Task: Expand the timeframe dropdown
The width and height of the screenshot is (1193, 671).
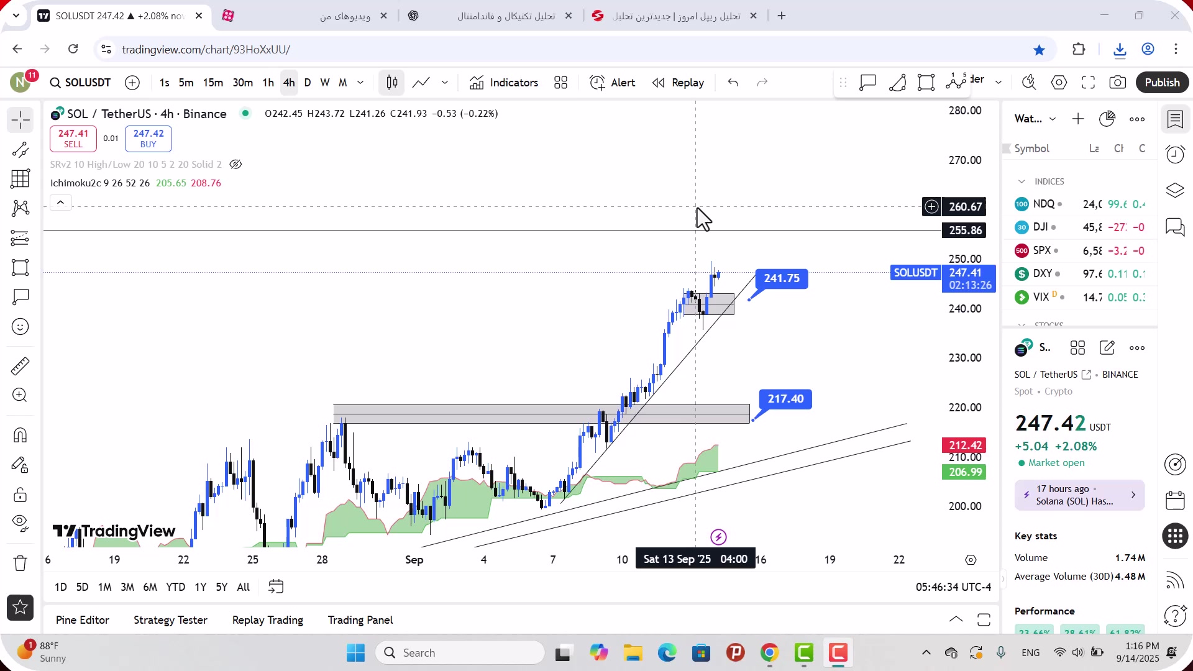Action: tap(360, 83)
